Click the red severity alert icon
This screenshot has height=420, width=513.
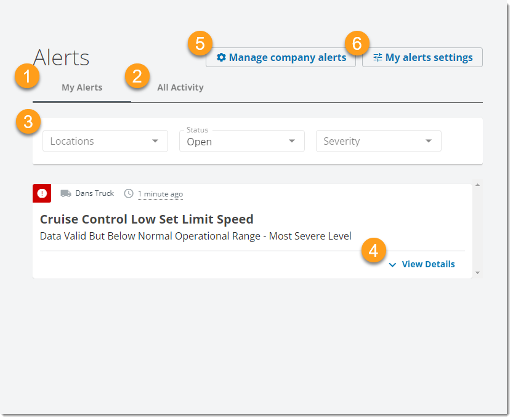[42, 193]
